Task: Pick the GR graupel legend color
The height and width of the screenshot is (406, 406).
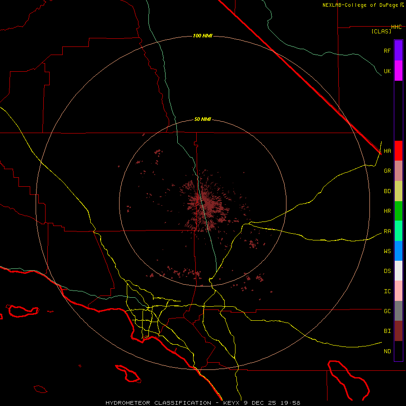Action: click(x=398, y=171)
